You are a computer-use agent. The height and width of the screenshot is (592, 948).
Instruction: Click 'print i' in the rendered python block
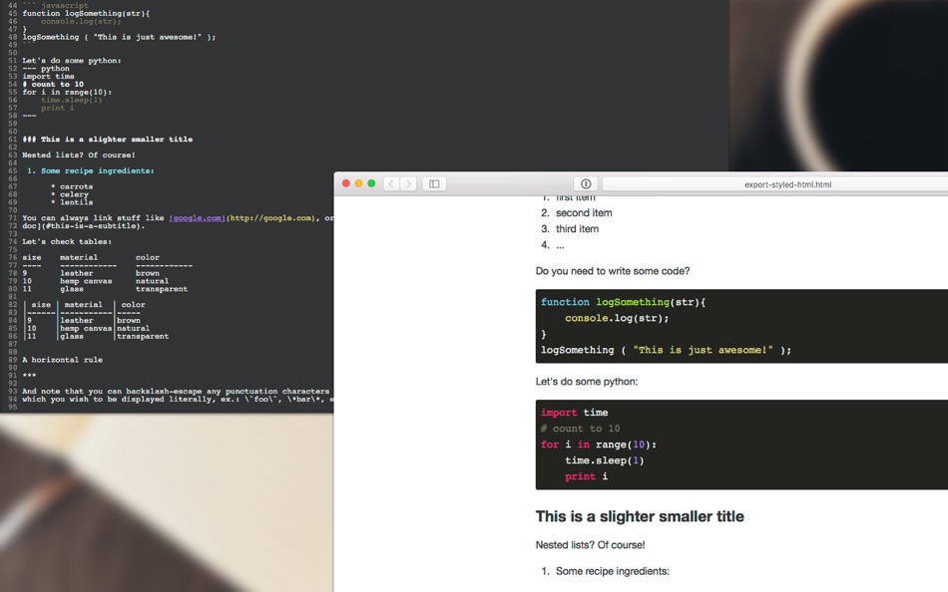pyautogui.click(x=587, y=476)
